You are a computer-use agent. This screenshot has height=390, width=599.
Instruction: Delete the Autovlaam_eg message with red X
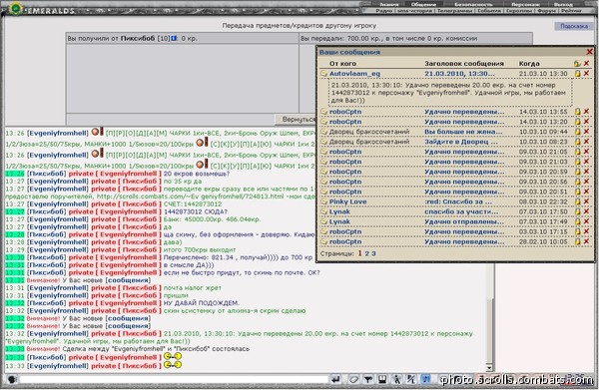[x=586, y=73]
